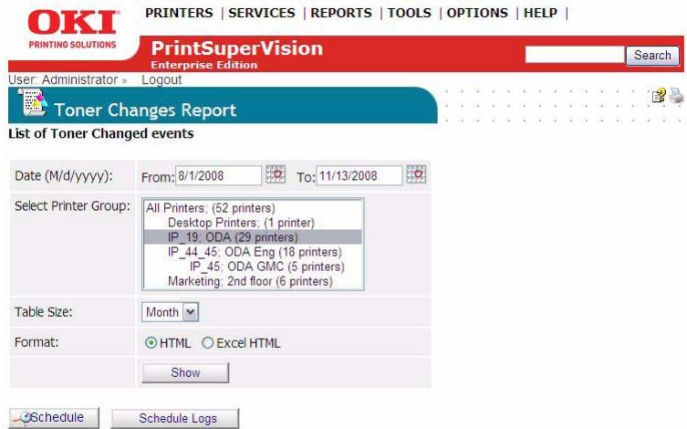Open the SERVICES menu
This screenshot has height=429, width=687.
point(262,13)
